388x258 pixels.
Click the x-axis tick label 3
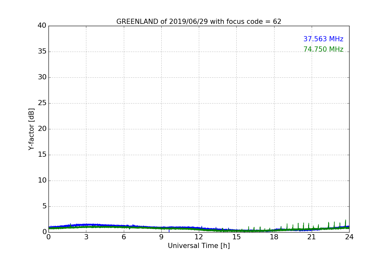[x=86, y=237]
